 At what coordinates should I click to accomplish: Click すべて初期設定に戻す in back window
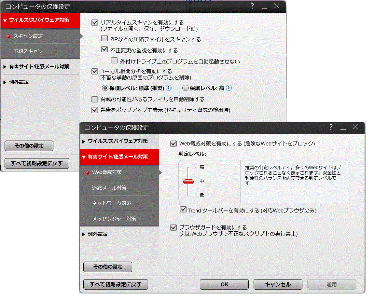[37, 163]
